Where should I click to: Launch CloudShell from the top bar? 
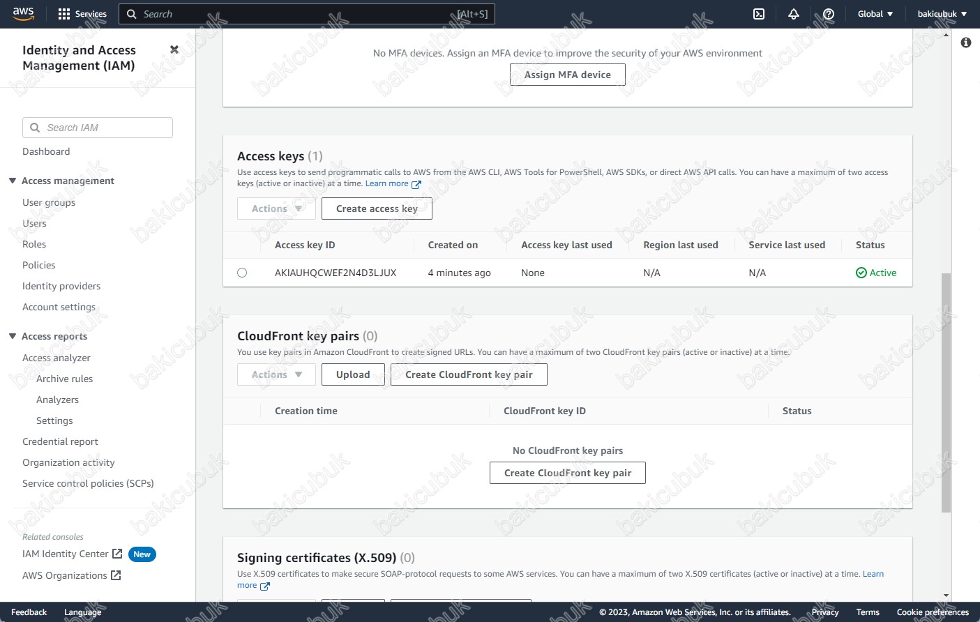[x=759, y=14]
